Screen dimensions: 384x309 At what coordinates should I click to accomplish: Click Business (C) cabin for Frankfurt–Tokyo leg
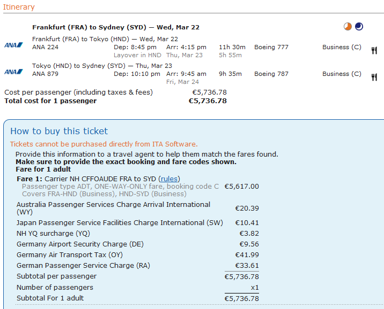(x=342, y=47)
